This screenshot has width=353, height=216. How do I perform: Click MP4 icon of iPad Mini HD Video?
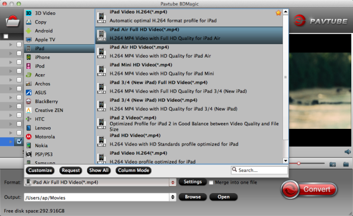[x=102, y=71]
